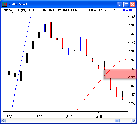The image size is (137, 124).
Task: Close the 1 Min. Chart window
Action: (x=132, y=4)
